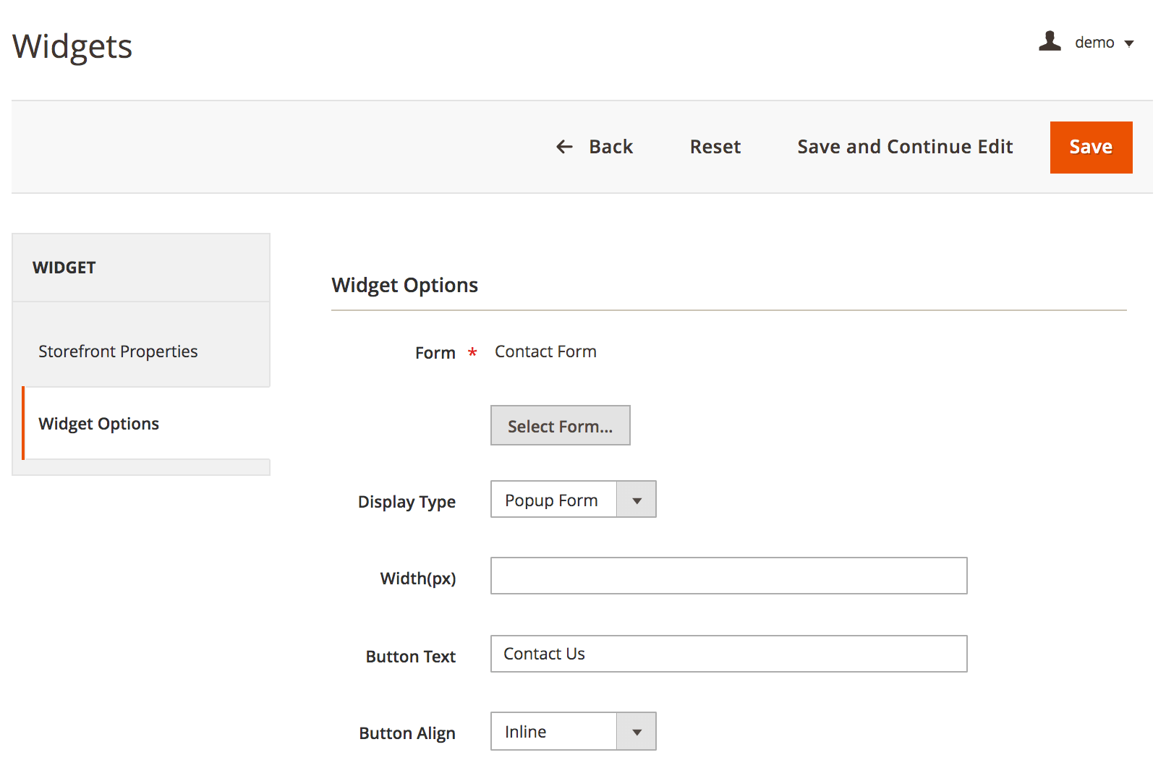Click the Button Text field containing Contact Us

pyautogui.click(x=728, y=654)
